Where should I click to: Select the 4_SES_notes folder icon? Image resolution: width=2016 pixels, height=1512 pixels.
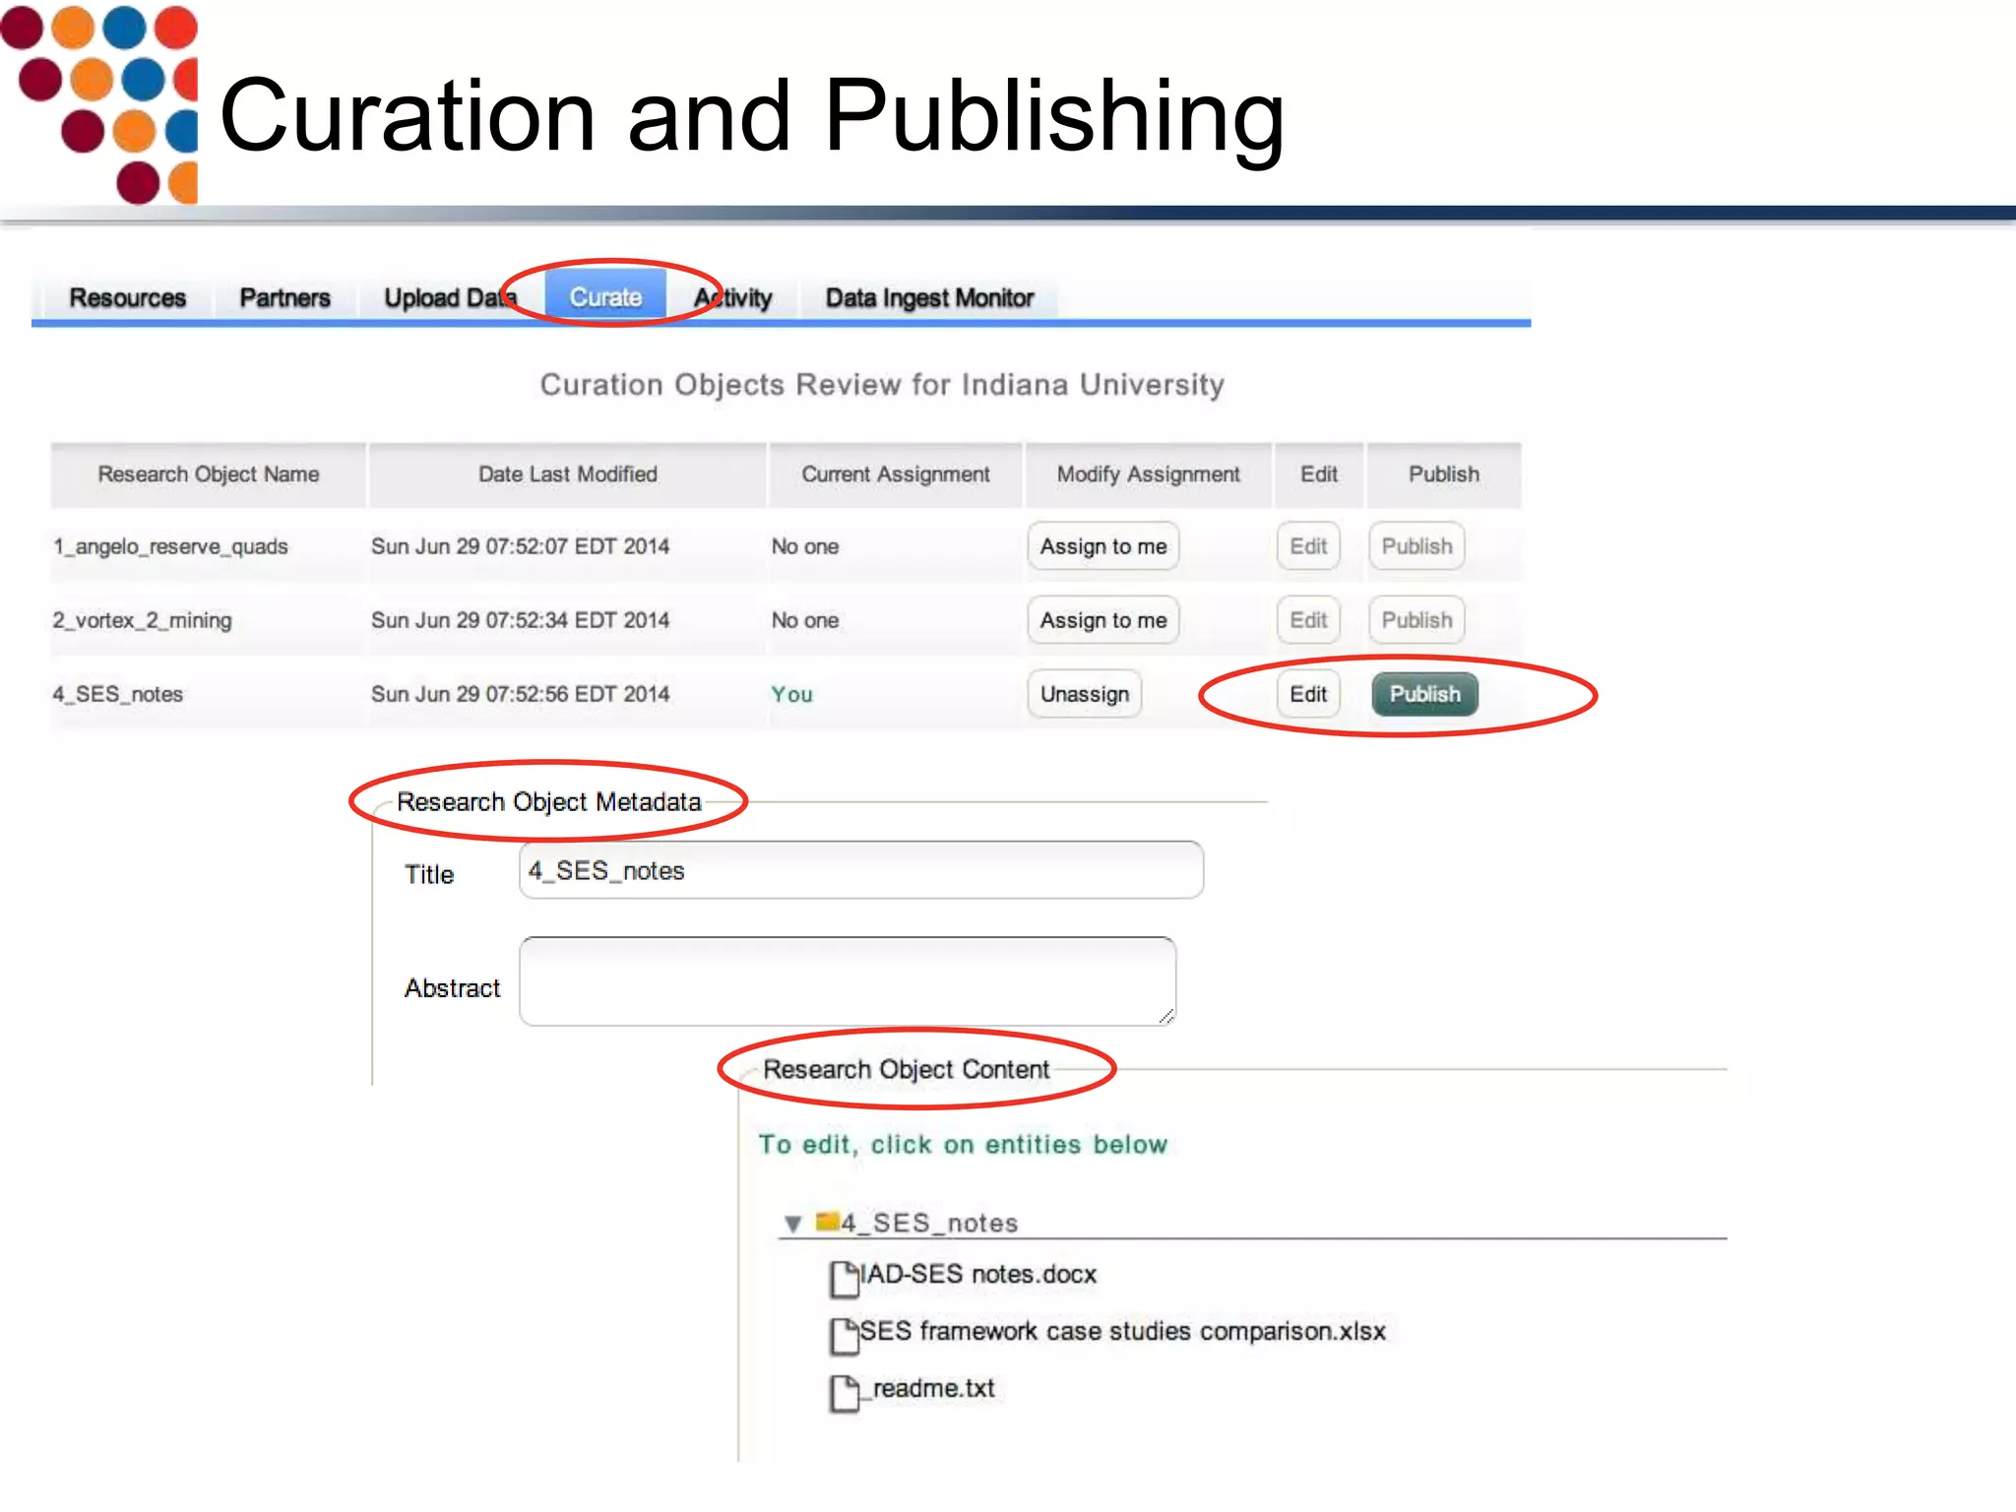[827, 1222]
